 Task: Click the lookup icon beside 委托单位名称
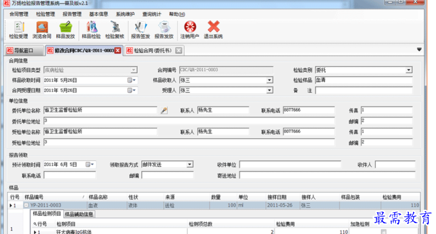coord(164,110)
